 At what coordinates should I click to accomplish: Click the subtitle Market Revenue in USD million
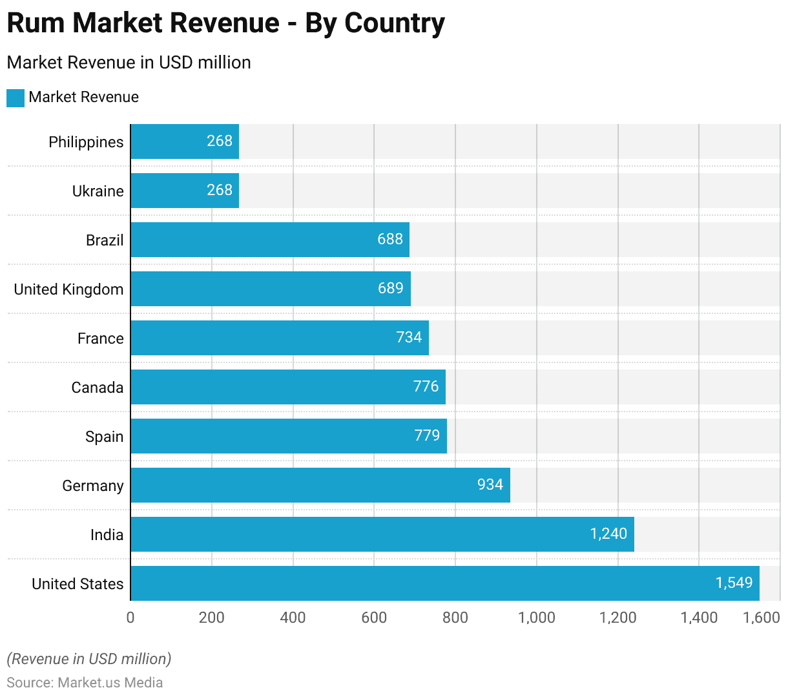coord(129,63)
